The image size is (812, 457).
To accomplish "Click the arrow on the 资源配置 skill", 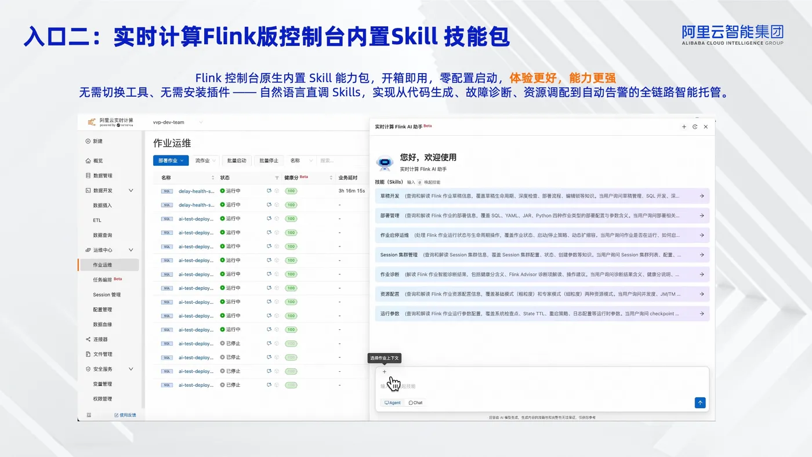I will [702, 294].
